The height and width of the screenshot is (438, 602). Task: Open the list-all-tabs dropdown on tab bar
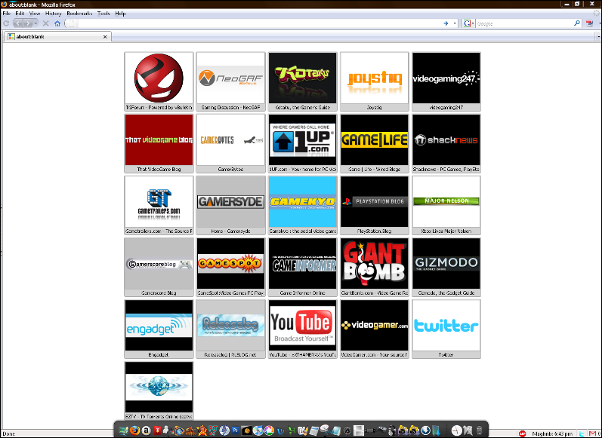[598, 37]
